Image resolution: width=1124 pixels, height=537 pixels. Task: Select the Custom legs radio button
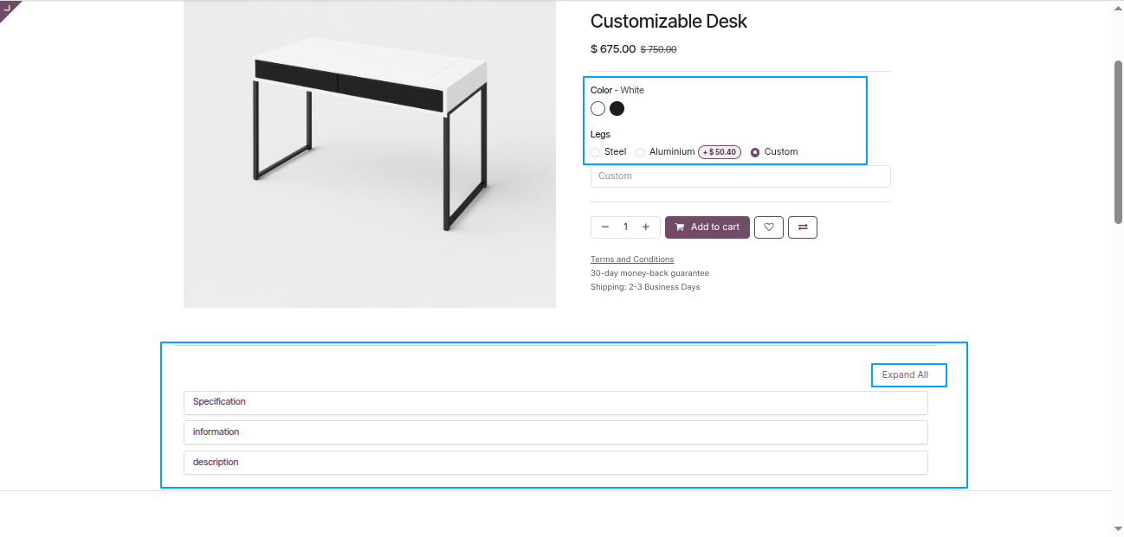click(755, 152)
